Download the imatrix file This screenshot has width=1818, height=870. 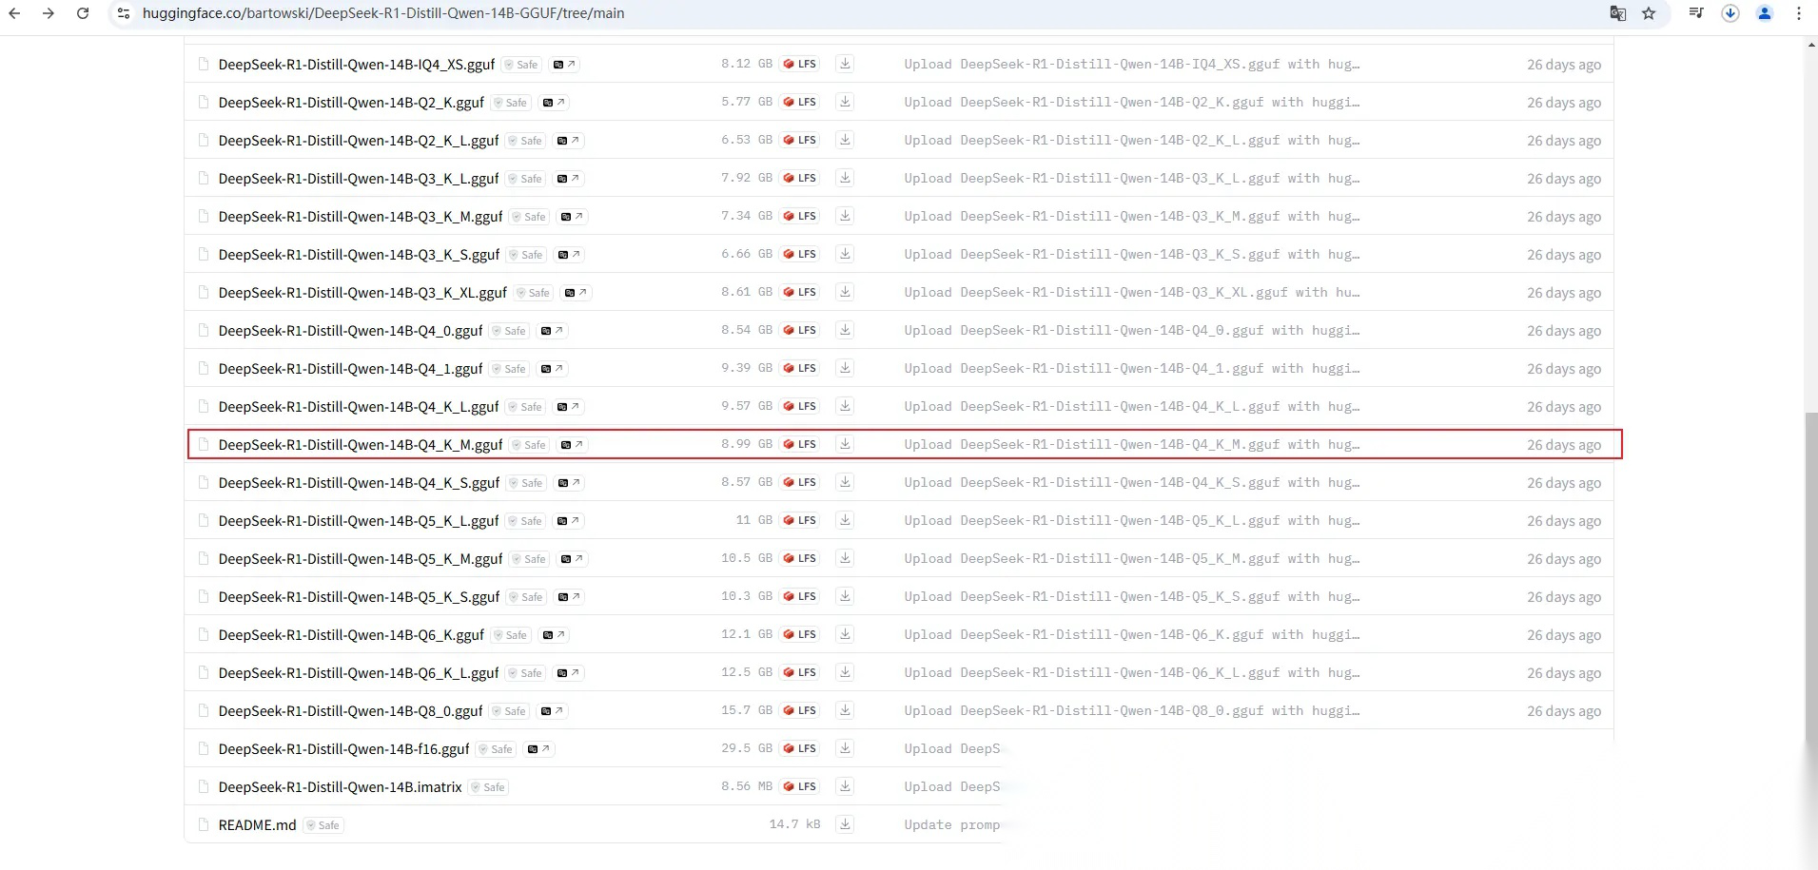[845, 786]
